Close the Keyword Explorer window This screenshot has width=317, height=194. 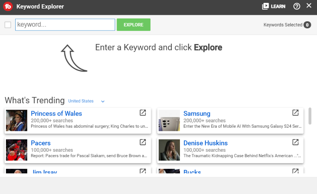(x=309, y=5)
